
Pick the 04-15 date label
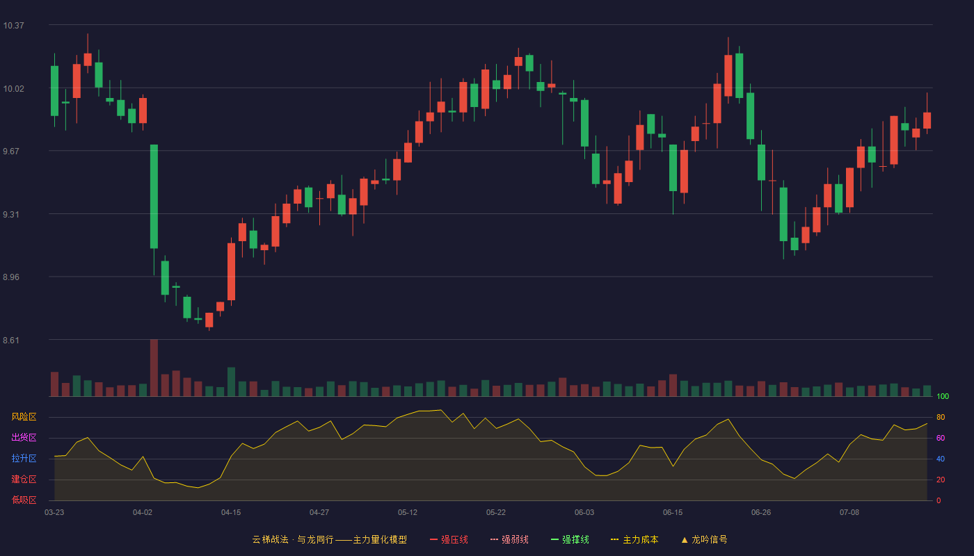231,512
